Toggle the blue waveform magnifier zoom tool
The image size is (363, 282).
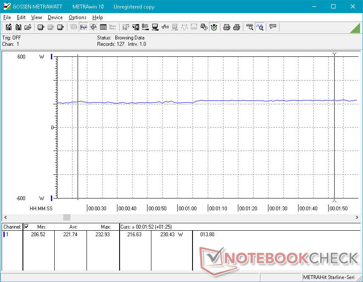coord(260,27)
